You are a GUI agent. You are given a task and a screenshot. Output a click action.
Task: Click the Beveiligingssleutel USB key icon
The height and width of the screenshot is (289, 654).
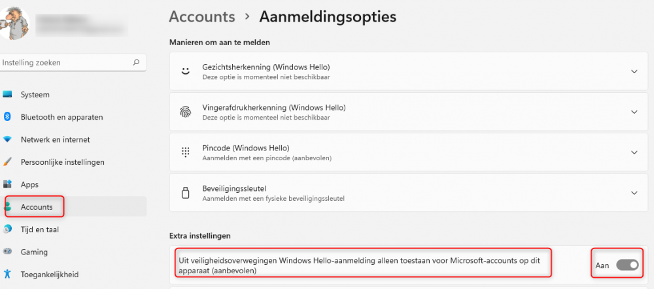pos(186,193)
